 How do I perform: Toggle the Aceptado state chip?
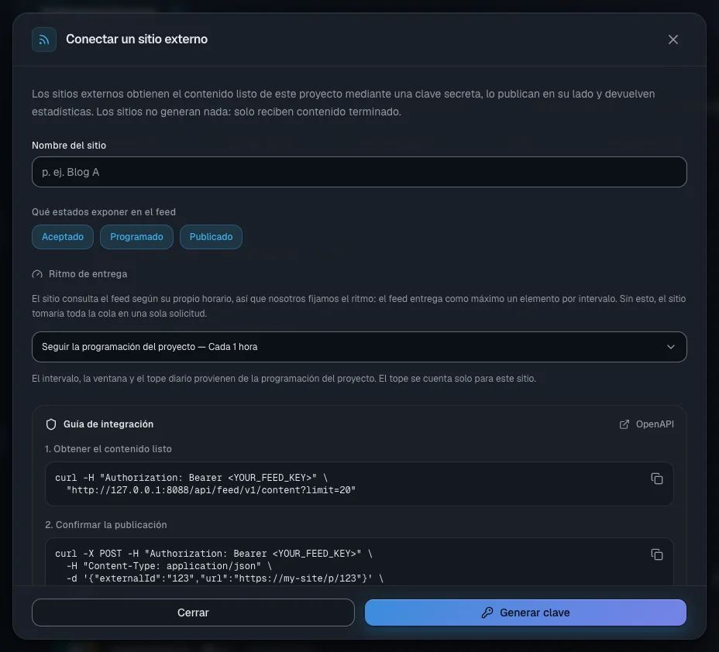pyautogui.click(x=63, y=237)
